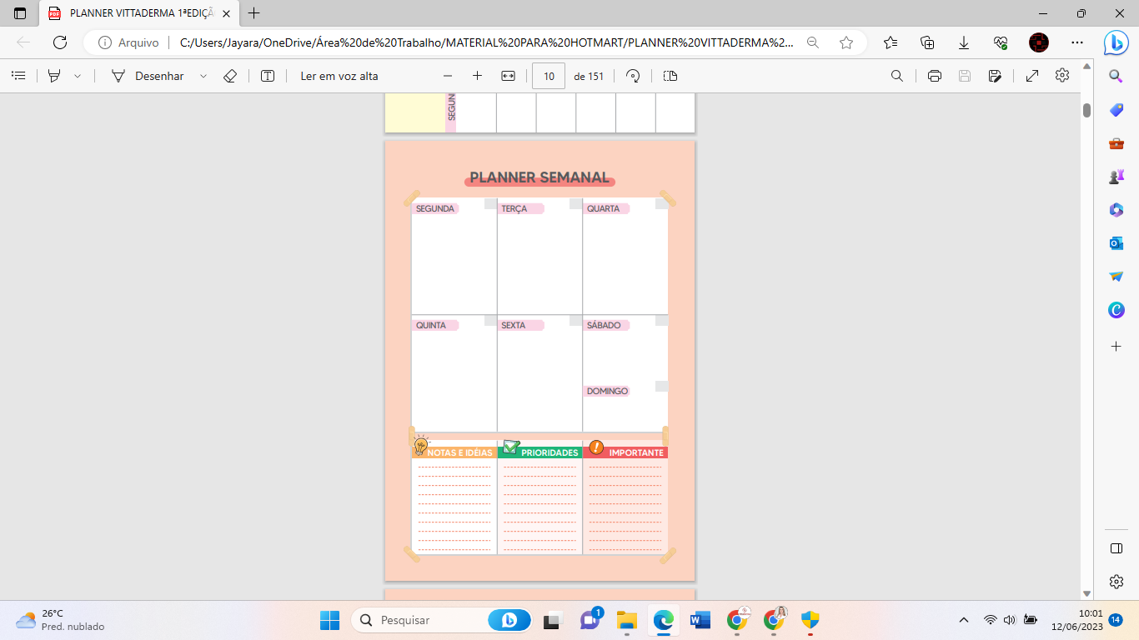Show hidden system tray icons
The height and width of the screenshot is (640, 1139).
964,620
